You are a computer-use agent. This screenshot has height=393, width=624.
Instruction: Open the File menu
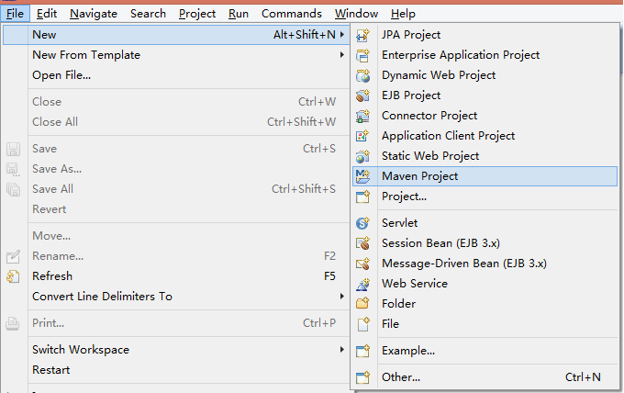[x=15, y=14]
